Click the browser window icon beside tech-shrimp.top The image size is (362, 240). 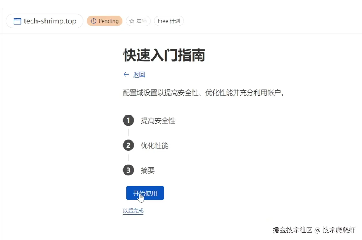17,21
